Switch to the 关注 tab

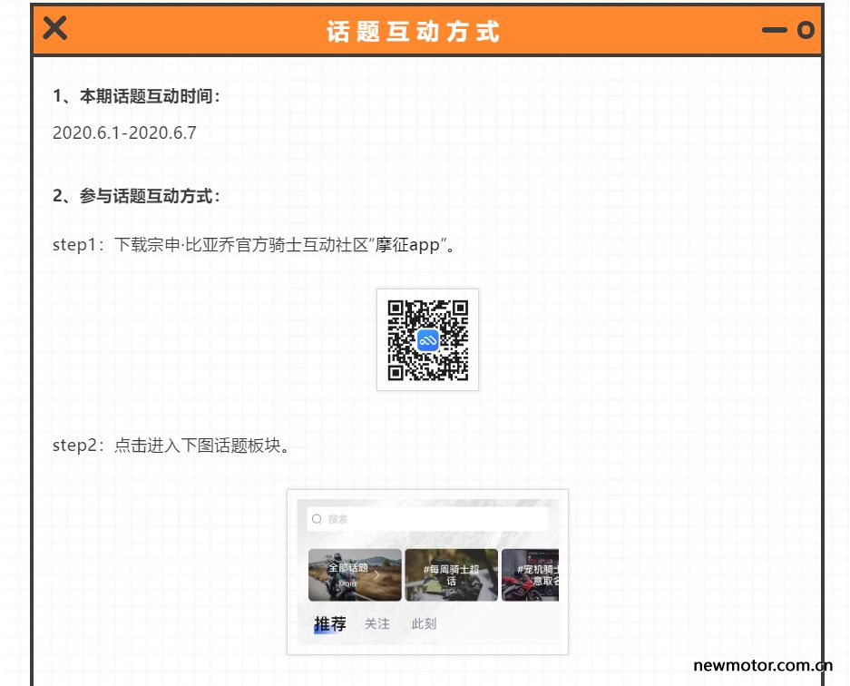click(x=377, y=623)
